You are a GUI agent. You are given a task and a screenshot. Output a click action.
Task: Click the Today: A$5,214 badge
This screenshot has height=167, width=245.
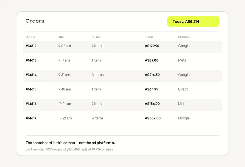click(193, 21)
